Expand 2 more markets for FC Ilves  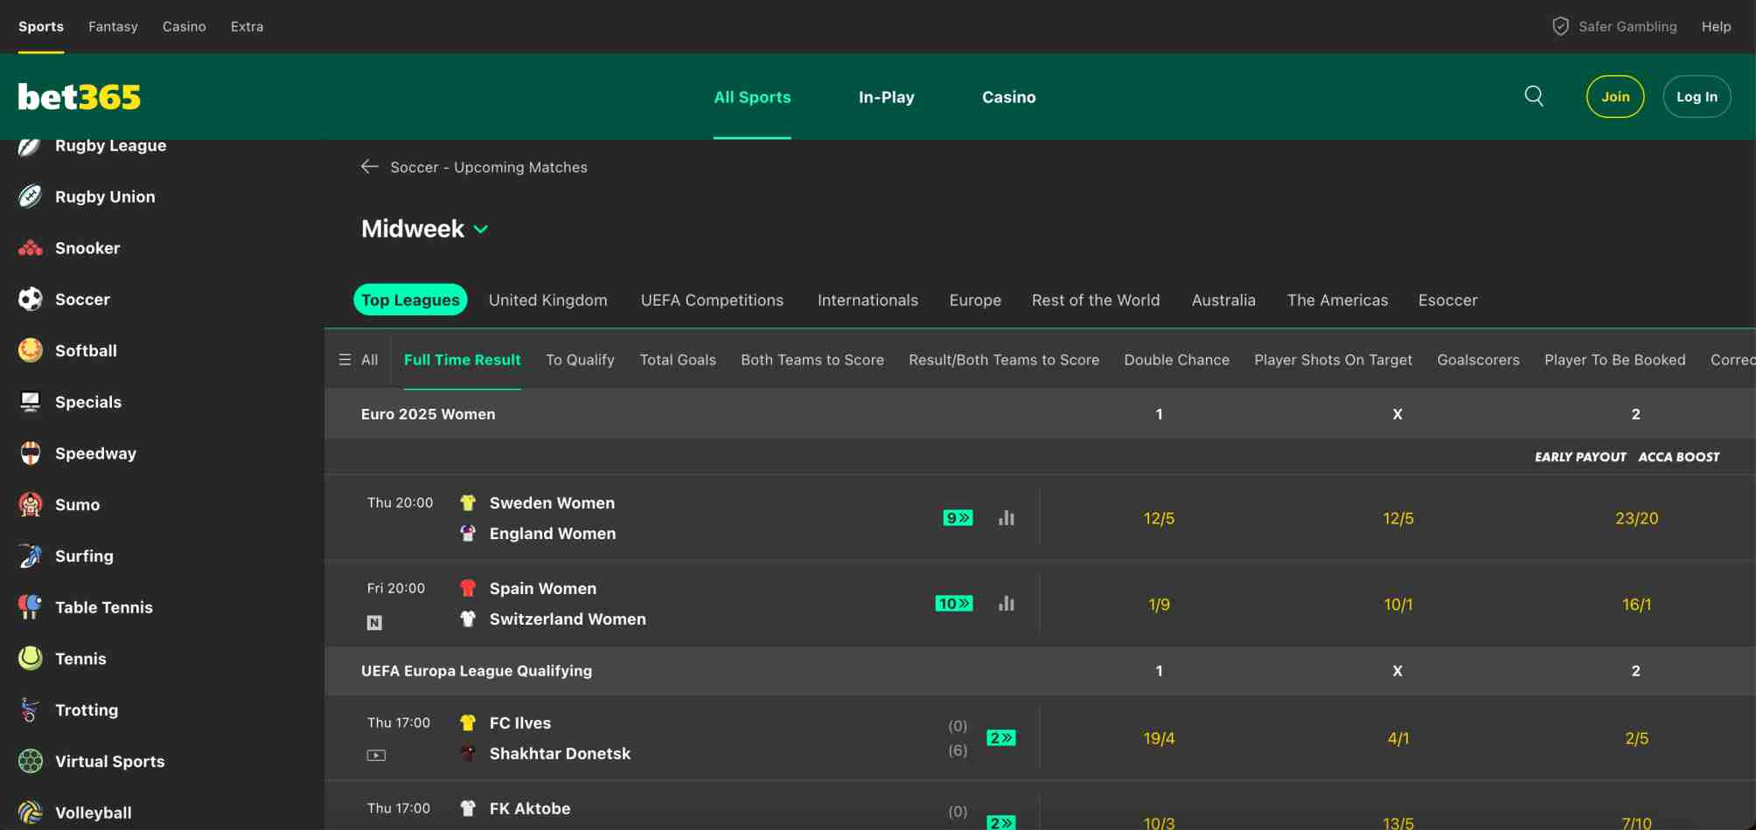click(1001, 738)
